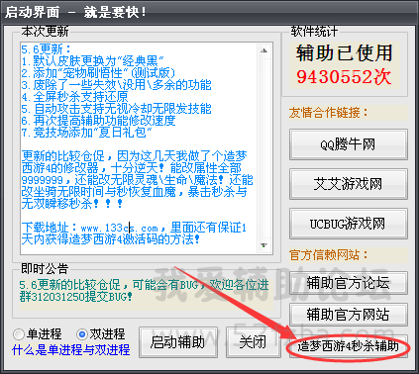
Task: Open 辅助官方网站 button
Action: click(349, 314)
